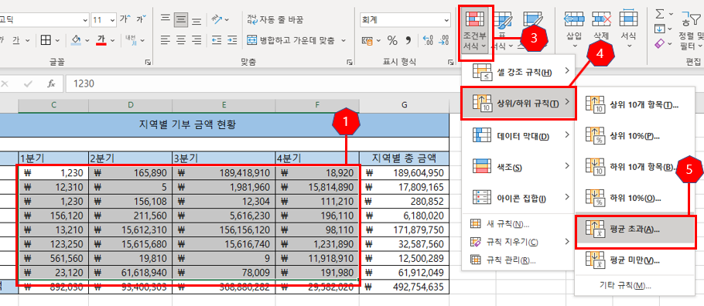Viewport: 704px width, 306px height.
Task: Toggle underline 가 button
Action: [15, 40]
